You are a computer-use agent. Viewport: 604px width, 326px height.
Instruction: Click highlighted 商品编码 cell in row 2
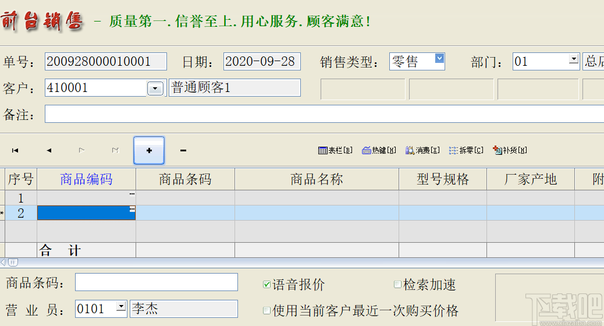[86, 213]
